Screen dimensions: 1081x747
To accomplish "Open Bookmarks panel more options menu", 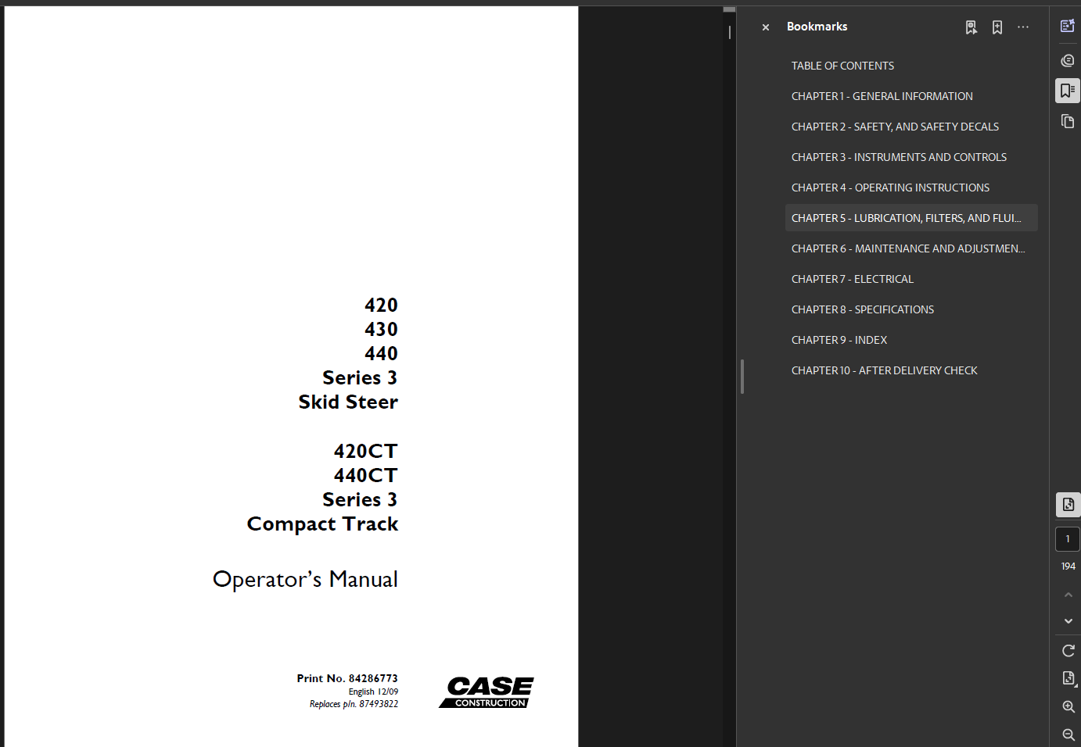I will click(x=1023, y=27).
